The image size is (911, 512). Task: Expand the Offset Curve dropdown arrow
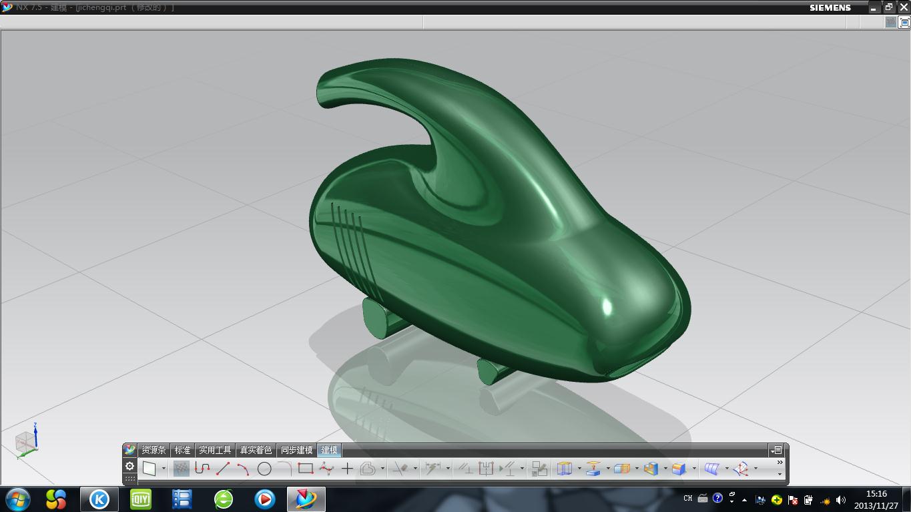pyautogui.click(x=382, y=469)
